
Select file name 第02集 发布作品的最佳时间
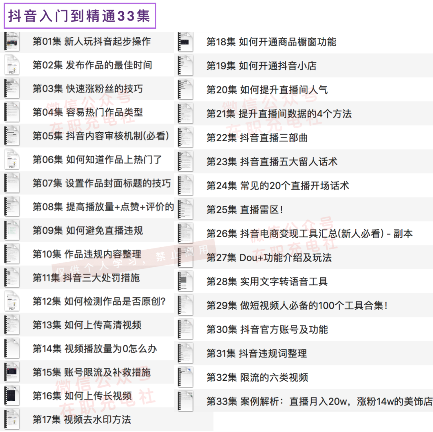click(x=92, y=65)
